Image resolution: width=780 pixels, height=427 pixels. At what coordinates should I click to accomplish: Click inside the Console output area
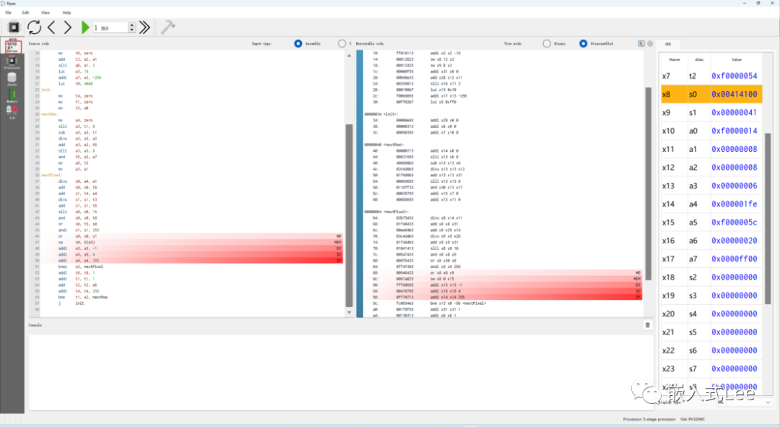(x=341, y=372)
